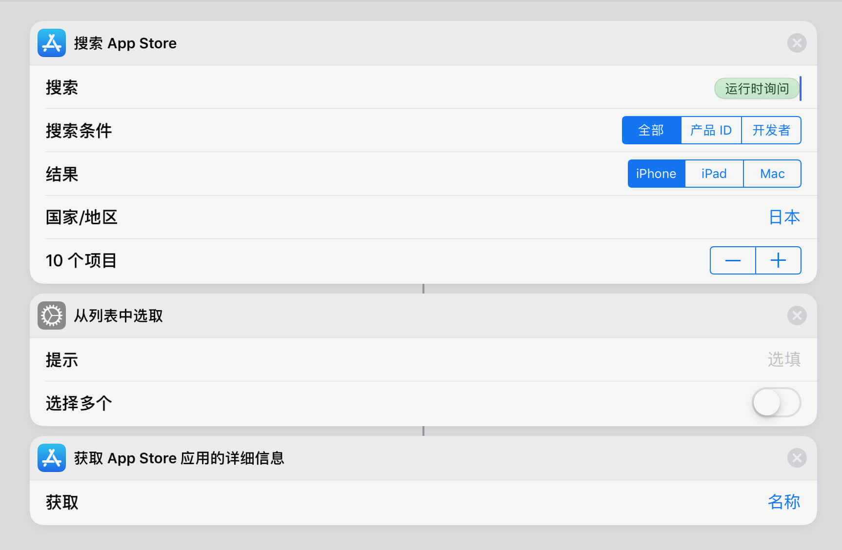Open the 获取 detail picker showing 名称

pyautogui.click(x=784, y=502)
